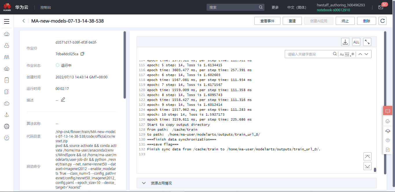Click the pyramid-shaped sidebar icon
Image resolution: width=395 pixels, height=192 pixels.
[x=7, y=115]
